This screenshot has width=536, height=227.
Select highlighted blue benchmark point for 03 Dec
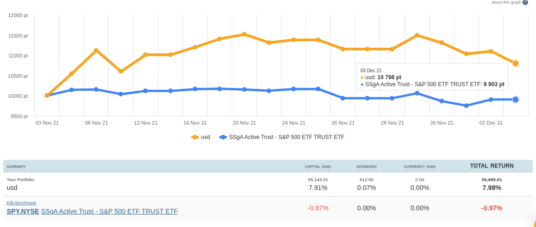tap(516, 100)
